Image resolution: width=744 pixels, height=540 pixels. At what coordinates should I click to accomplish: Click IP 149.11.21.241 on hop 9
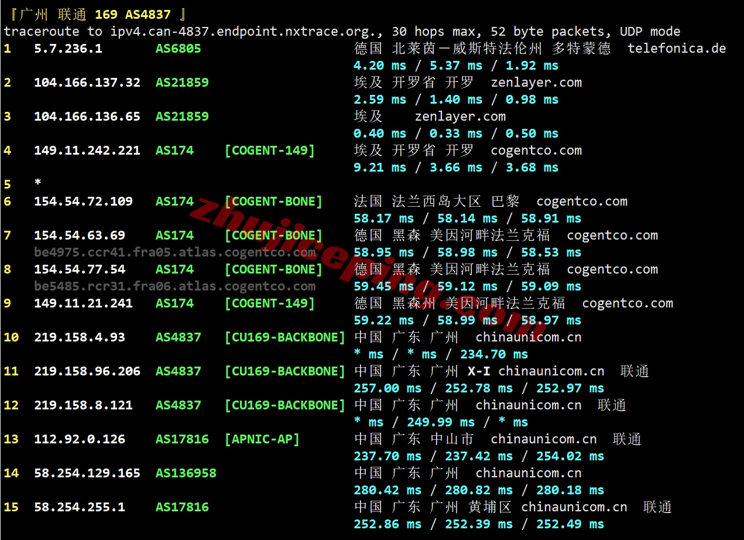tap(83, 303)
